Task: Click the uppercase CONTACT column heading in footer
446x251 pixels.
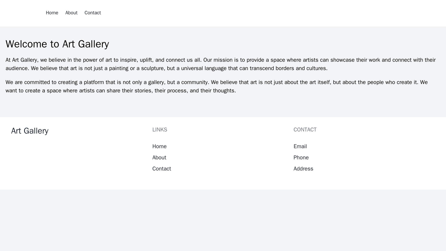Action: click(305, 130)
